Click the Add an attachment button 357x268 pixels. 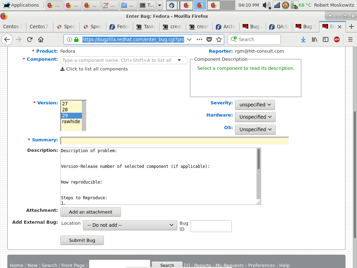click(91, 212)
